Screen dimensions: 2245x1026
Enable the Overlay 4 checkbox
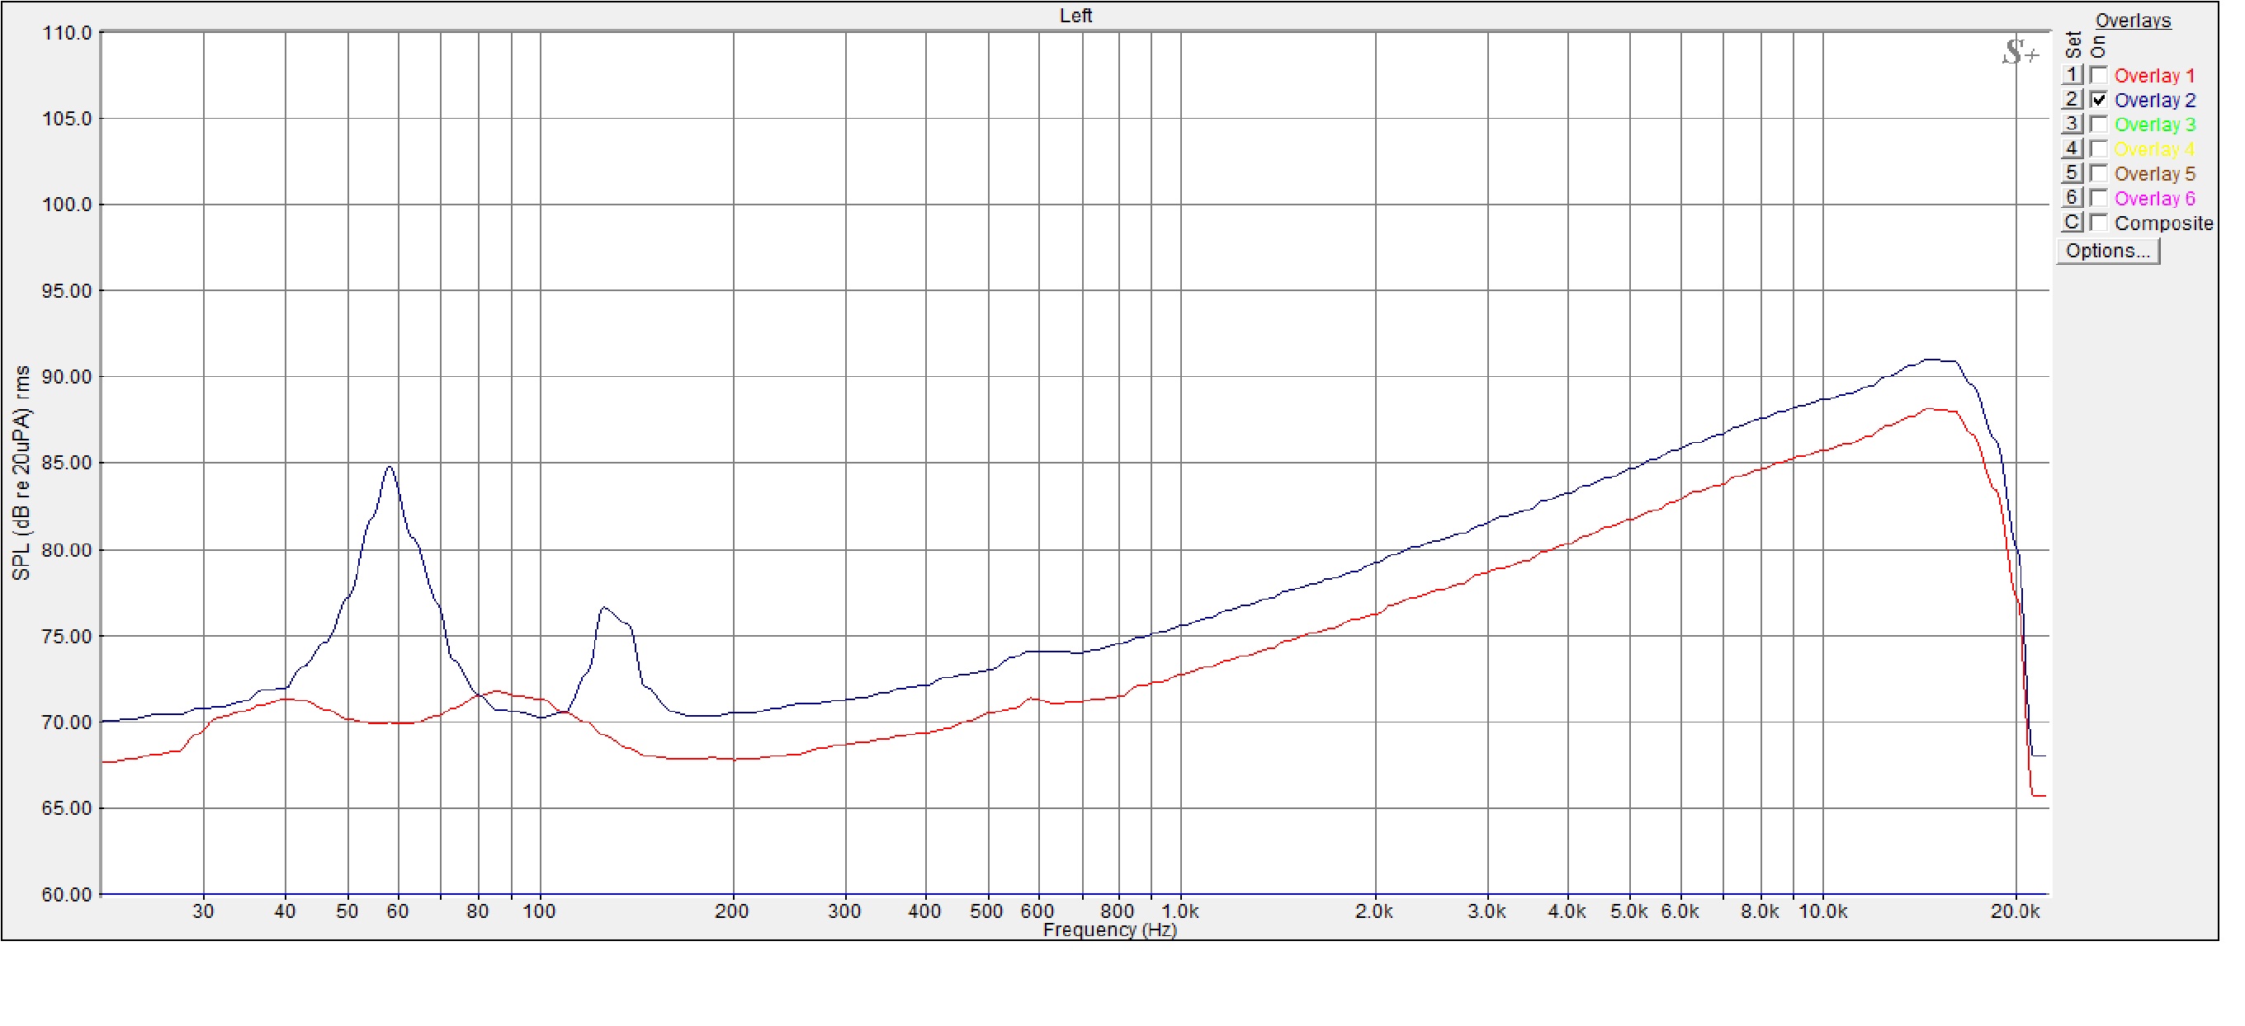(2099, 148)
